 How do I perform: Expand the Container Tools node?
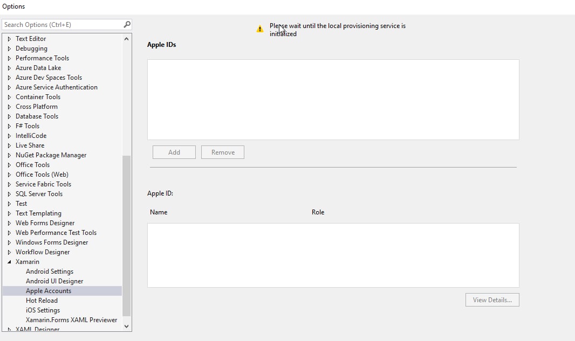pos(10,97)
